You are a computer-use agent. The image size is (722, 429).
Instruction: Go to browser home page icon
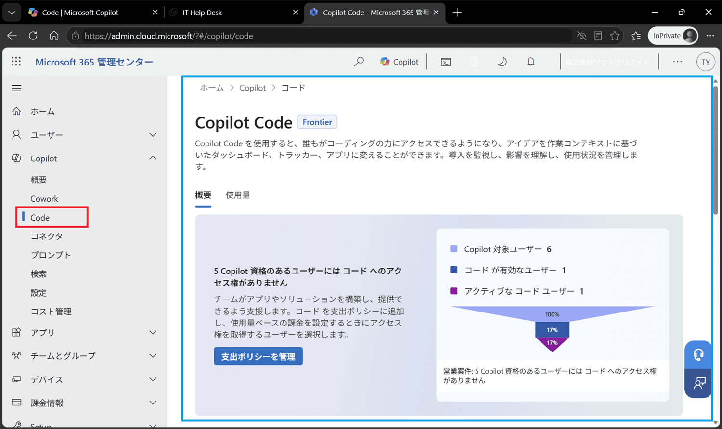click(x=54, y=36)
